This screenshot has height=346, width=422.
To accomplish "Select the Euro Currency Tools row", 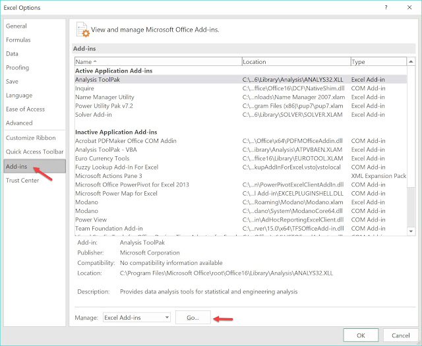I will click(241, 158).
